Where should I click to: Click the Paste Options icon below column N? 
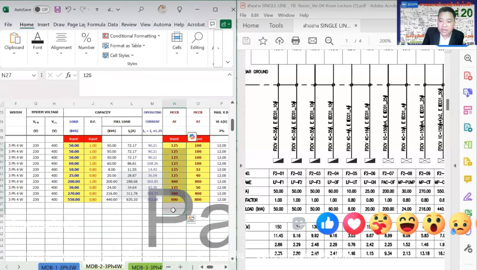pos(191,219)
